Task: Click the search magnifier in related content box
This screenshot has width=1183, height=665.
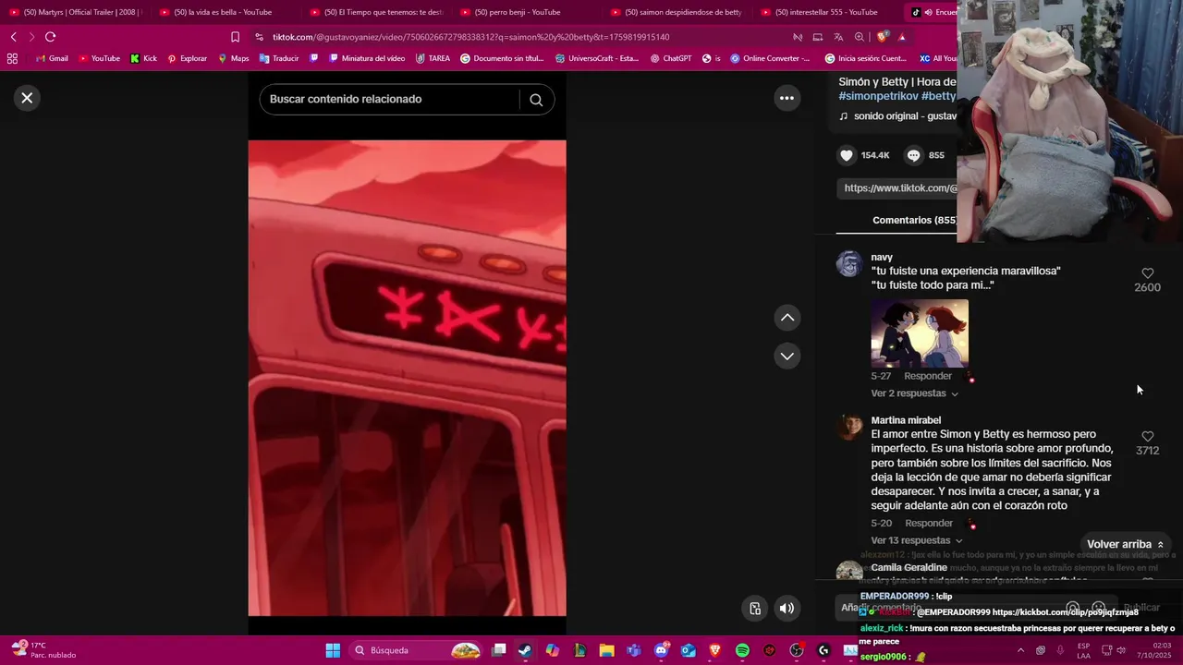Action: tap(536, 100)
